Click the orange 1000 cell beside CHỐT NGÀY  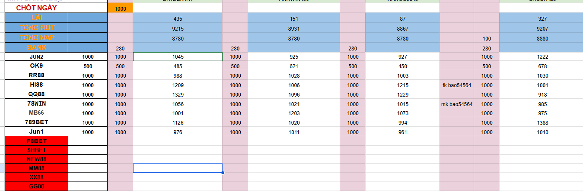[x=121, y=8]
